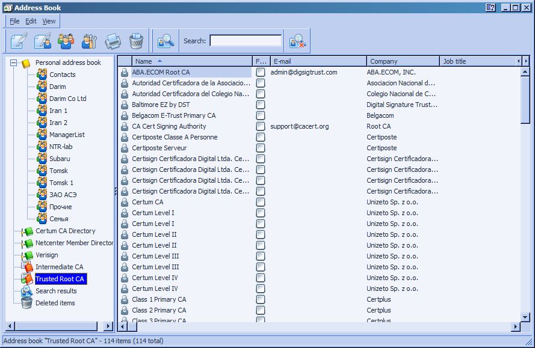The width and height of the screenshot is (535, 348).
Task: Select the ЗАО АСЭ group
Action: (63, 195)
